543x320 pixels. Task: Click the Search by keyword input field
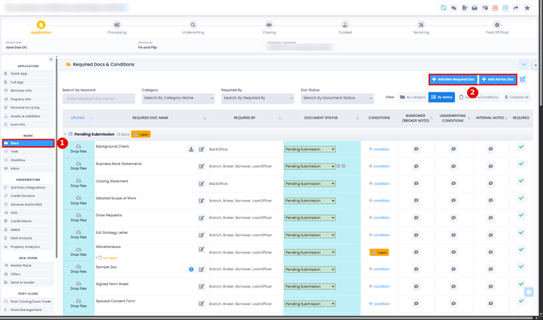[x=99, y=99]
